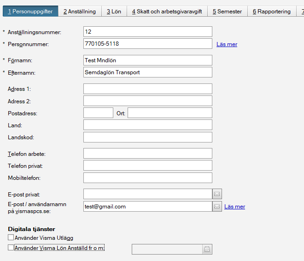Click the Anställd fr o m date field
304x261 pixels.
coord(167,249)
